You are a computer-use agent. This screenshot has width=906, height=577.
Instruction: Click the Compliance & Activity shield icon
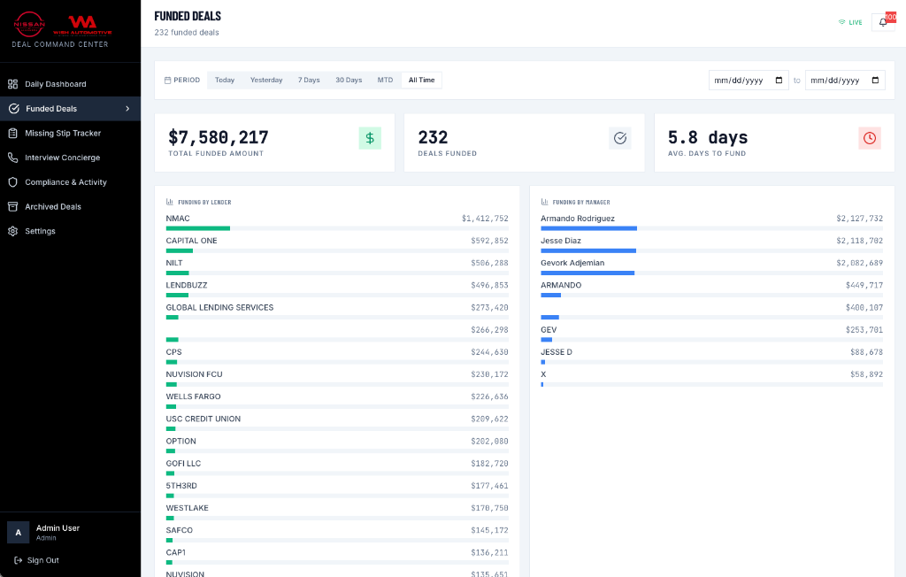[12, 182]
